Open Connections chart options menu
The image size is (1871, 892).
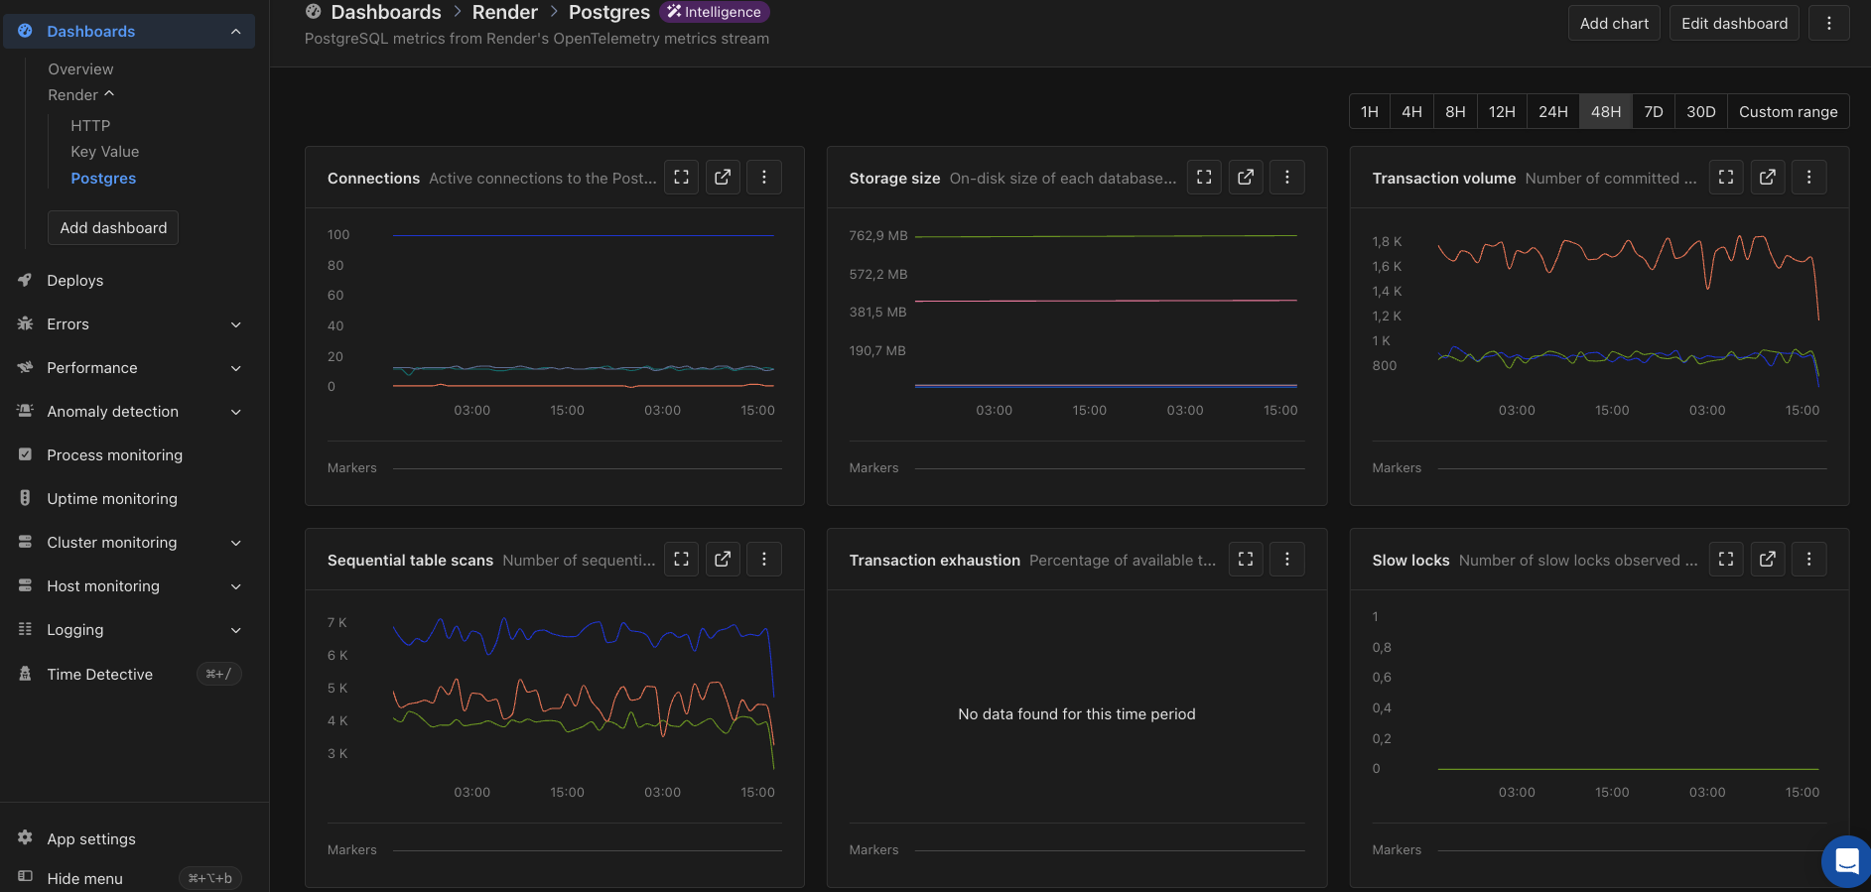(764, 178)
